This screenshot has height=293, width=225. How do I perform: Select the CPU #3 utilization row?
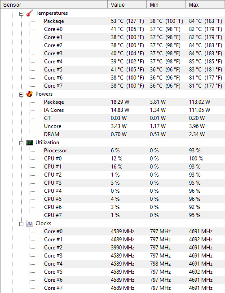134,183
